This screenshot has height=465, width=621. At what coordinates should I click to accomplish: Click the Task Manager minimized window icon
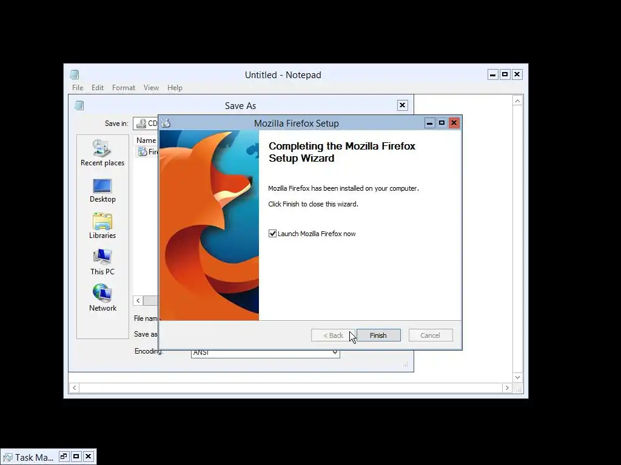click(x=8, y=457)
